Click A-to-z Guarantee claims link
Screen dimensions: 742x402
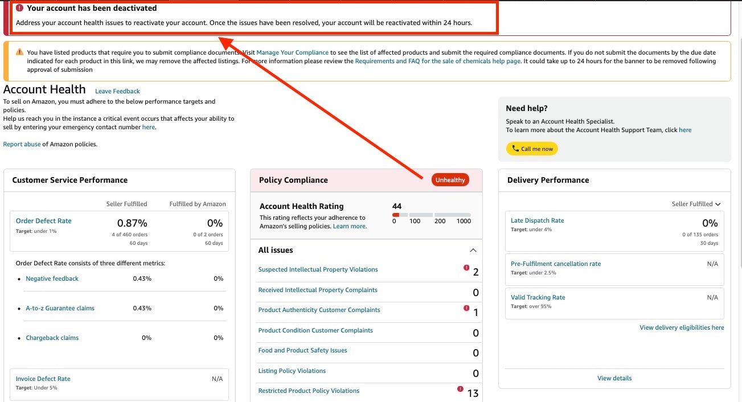(x=60, y=308)
